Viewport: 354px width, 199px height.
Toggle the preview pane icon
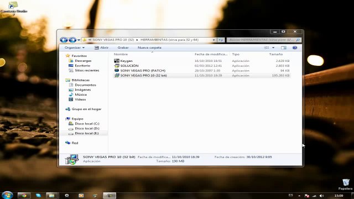click(x=284, y=48)
